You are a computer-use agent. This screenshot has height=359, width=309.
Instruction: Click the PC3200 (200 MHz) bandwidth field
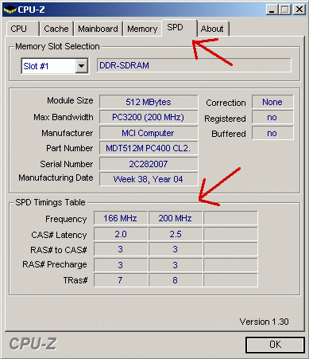tap(149, 117)
